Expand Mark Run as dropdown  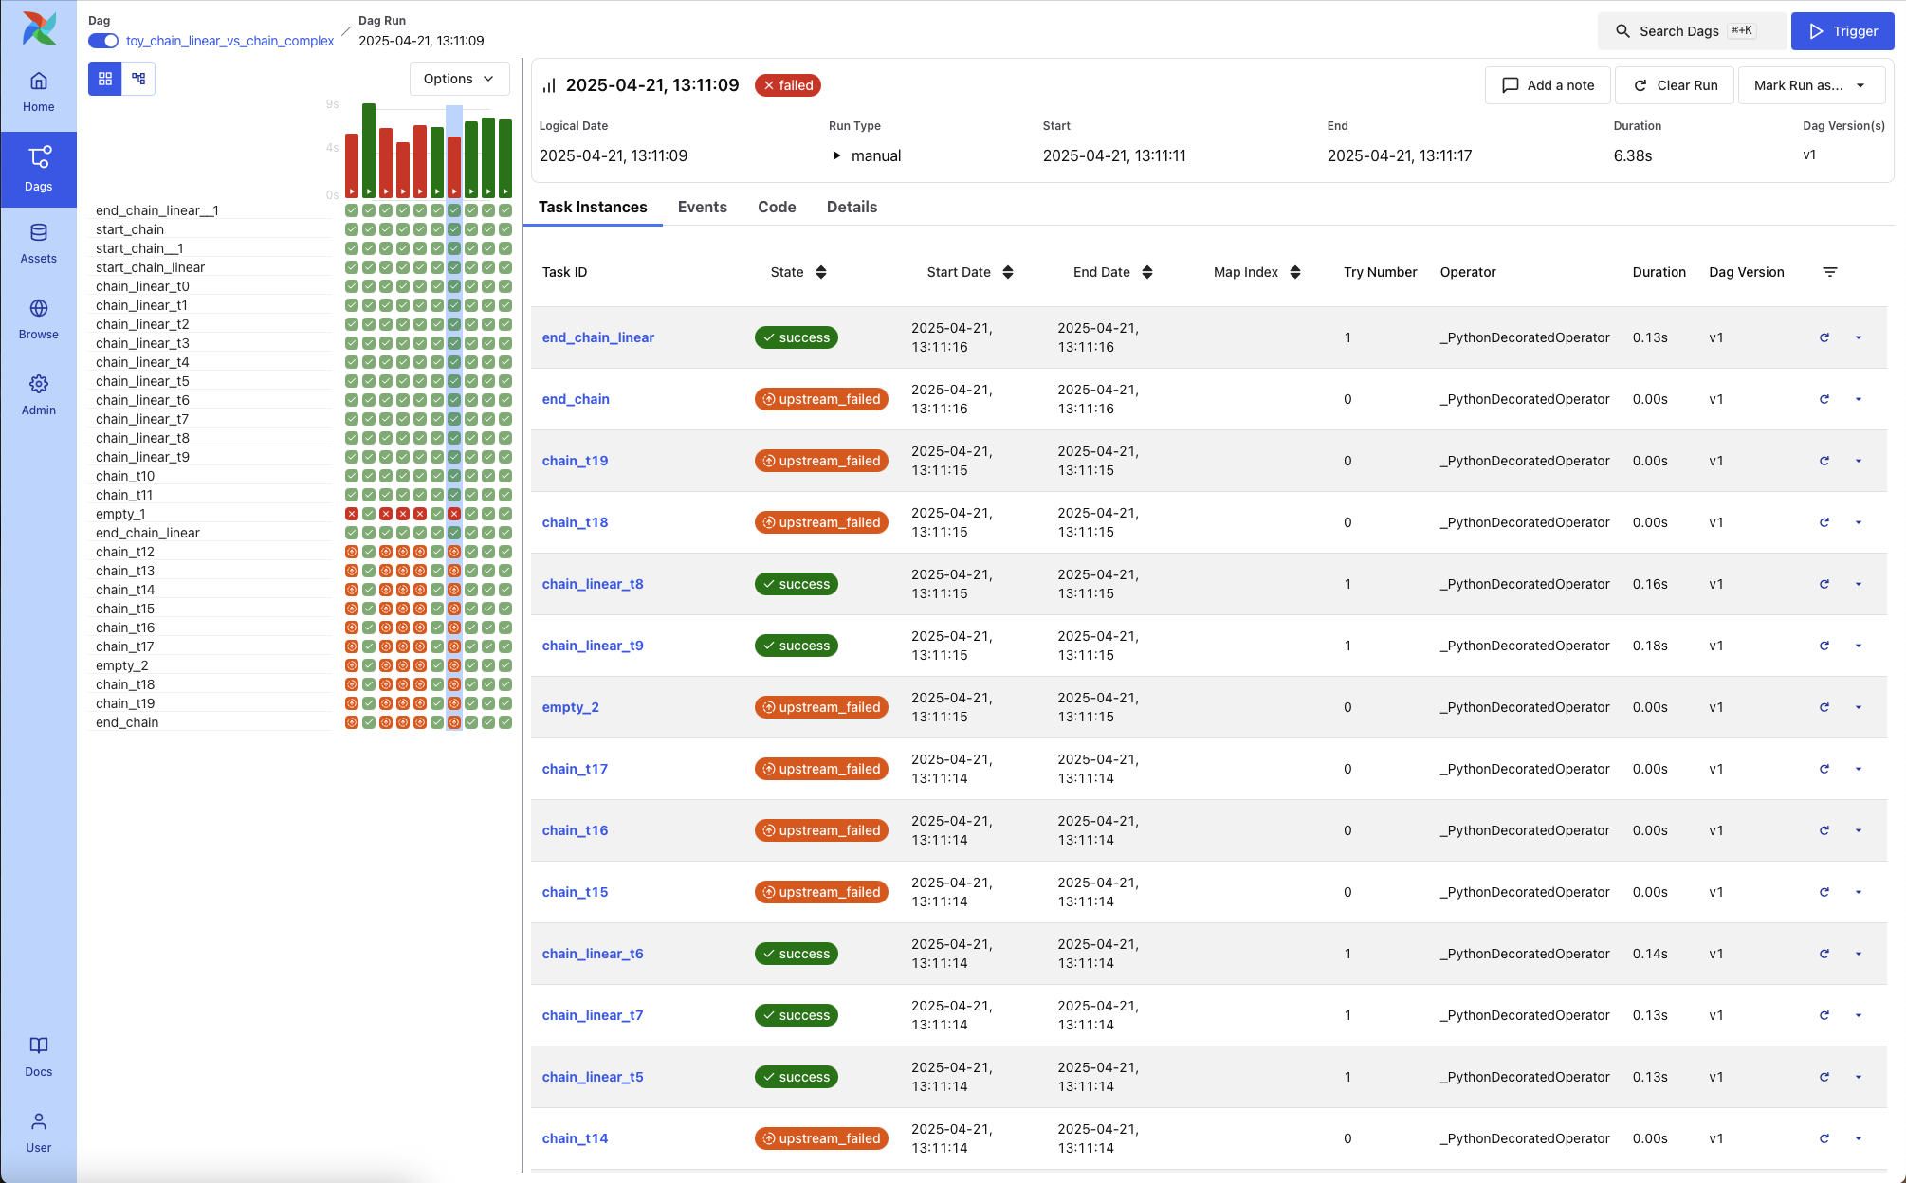(1809, 85)
